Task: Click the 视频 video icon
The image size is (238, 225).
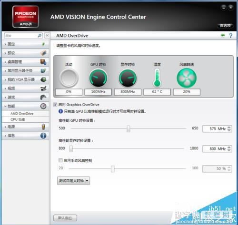Action: (43, 88)
